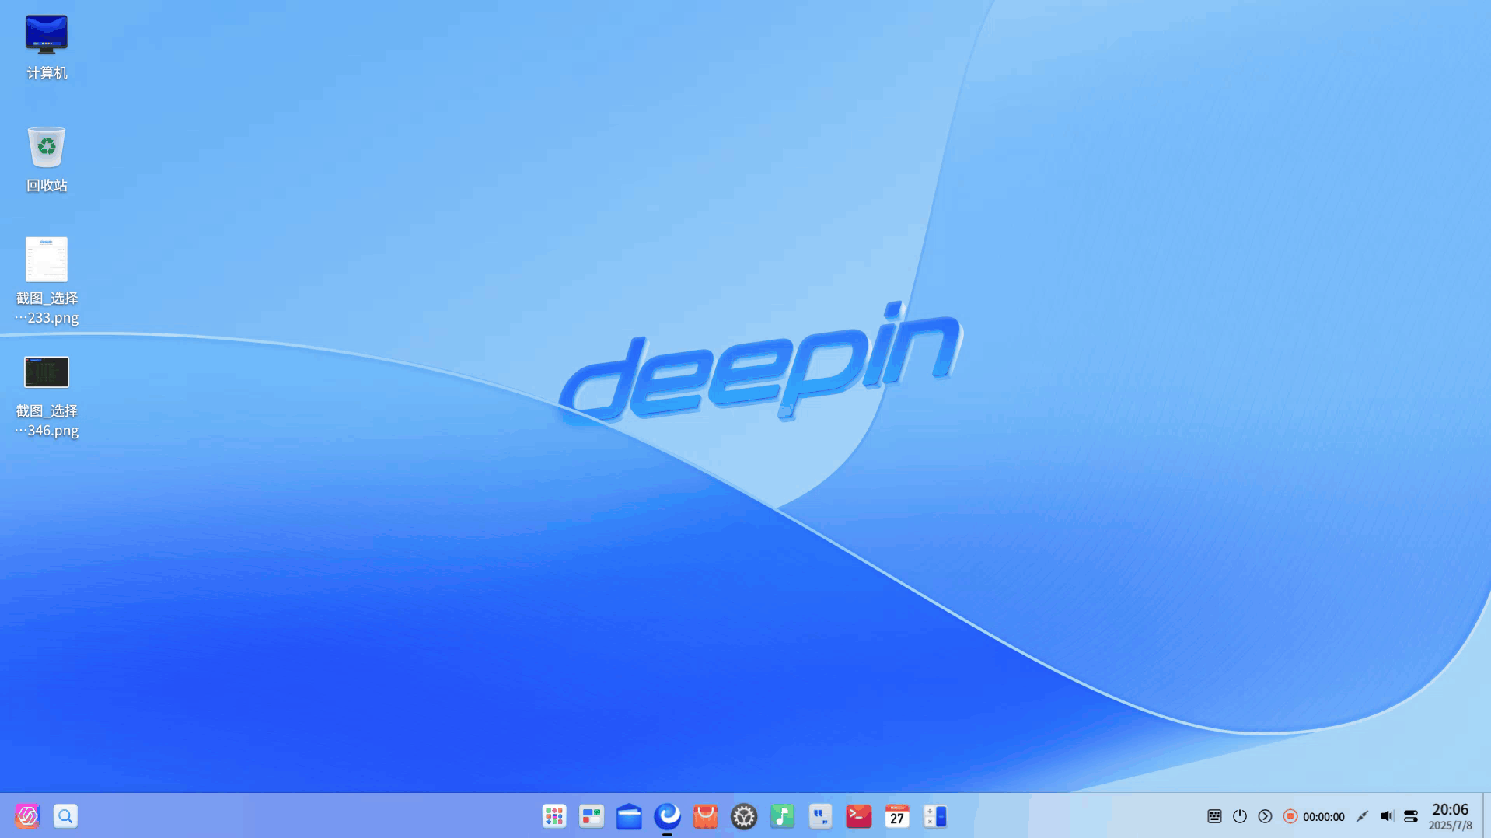Open the calendar icon showing 27
Viewport: 1491px width, 838px height.
click(897, 816)
